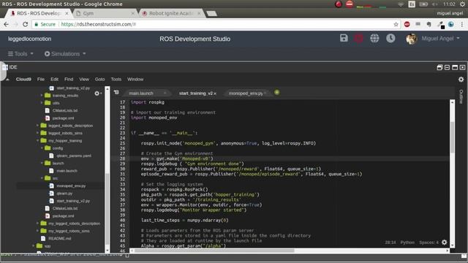Click the status bar gear icon

pyautogui.click(x=444, y=242)
